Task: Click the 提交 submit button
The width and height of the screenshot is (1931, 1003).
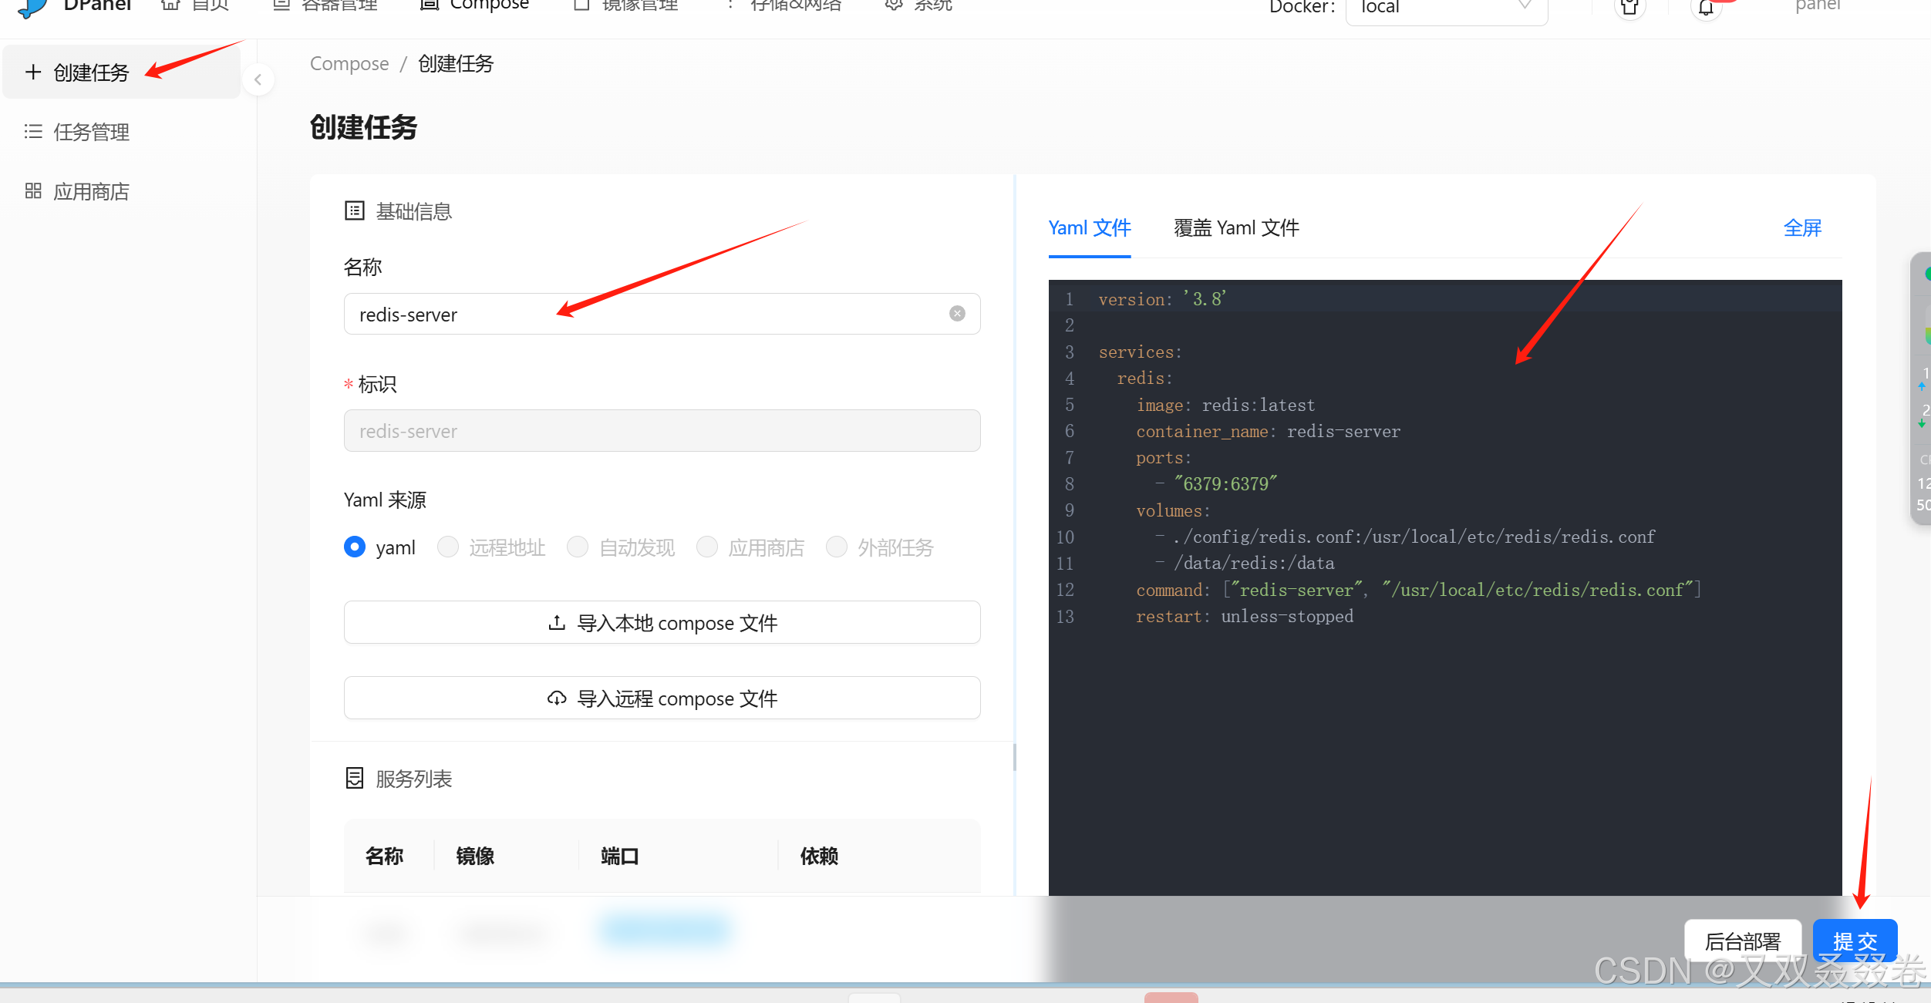Action: pos(1854,941)
